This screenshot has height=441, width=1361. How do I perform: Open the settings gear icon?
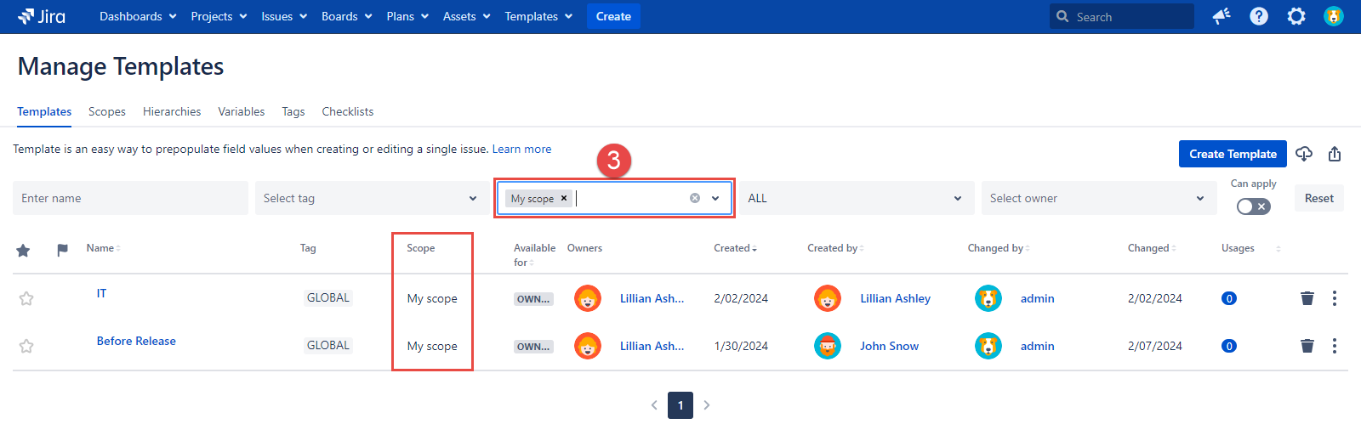1296,16
